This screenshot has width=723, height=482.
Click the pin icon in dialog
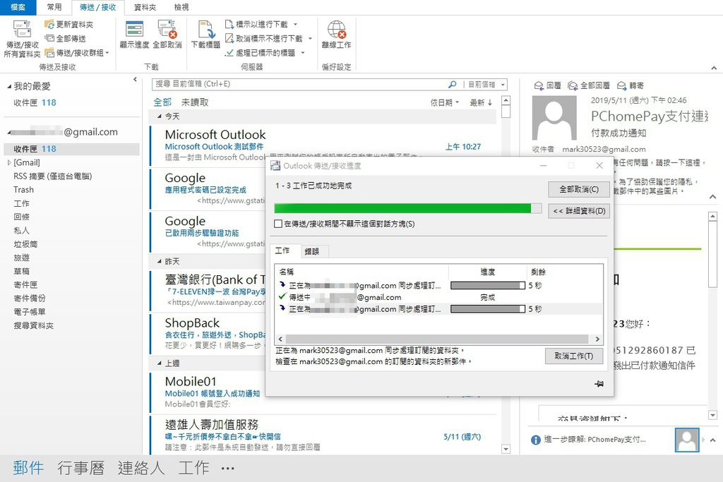599,383
